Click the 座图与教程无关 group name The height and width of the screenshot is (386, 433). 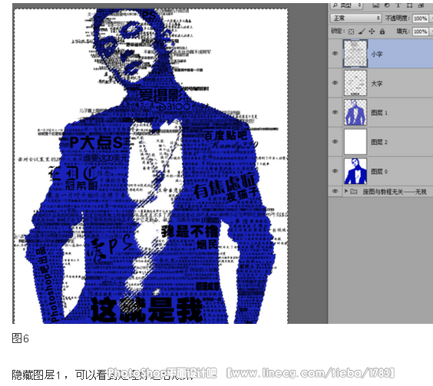(395, 192)
